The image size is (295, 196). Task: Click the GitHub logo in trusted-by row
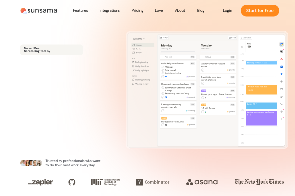click(72, 182)
